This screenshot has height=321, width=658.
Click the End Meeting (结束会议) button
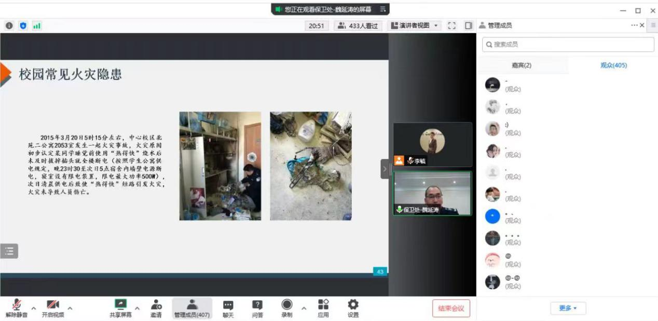451,308
